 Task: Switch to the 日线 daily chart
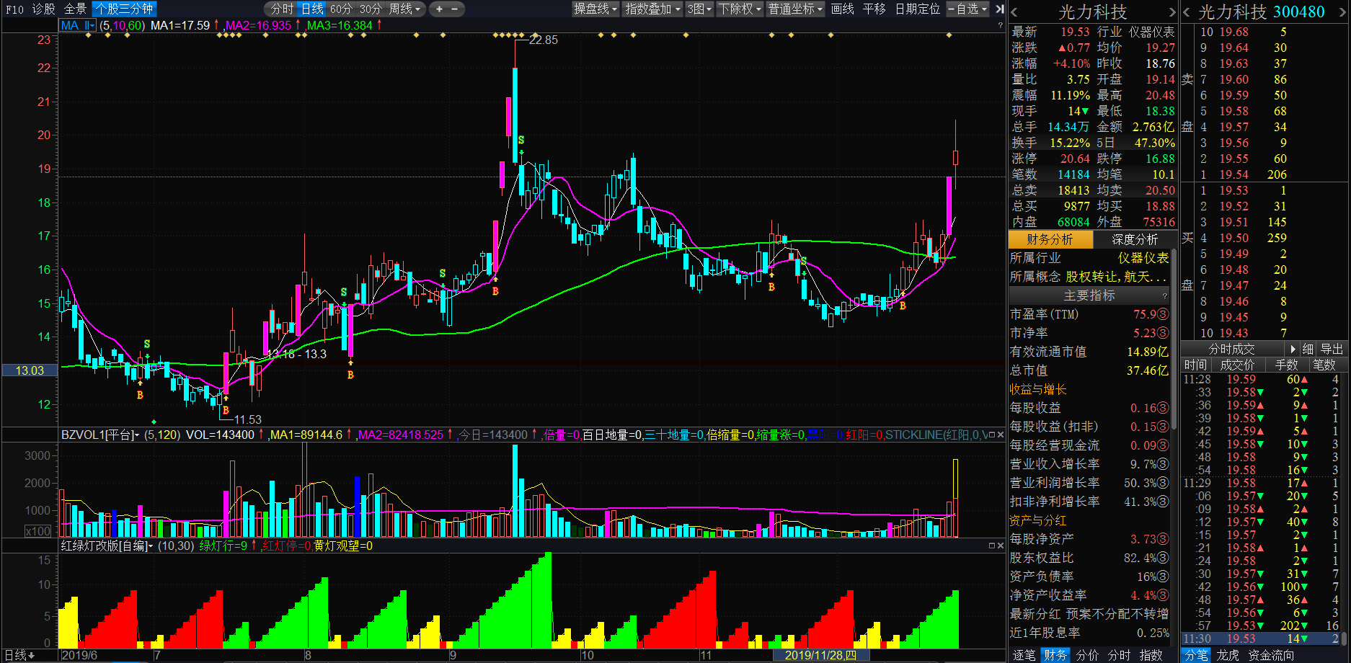(312, 9)
